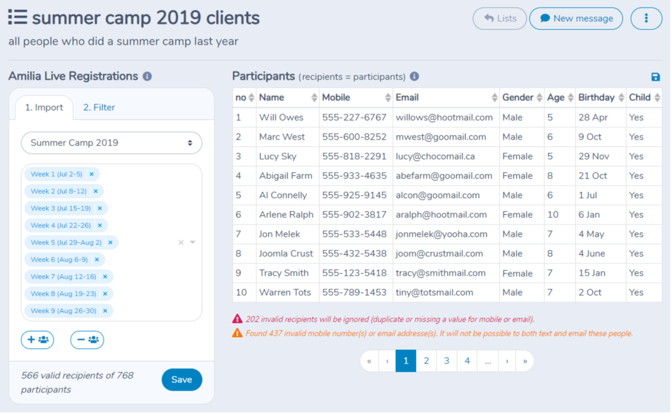Click the Week 5 (Jul 29-Aug 2) tag label

[66, 243]
